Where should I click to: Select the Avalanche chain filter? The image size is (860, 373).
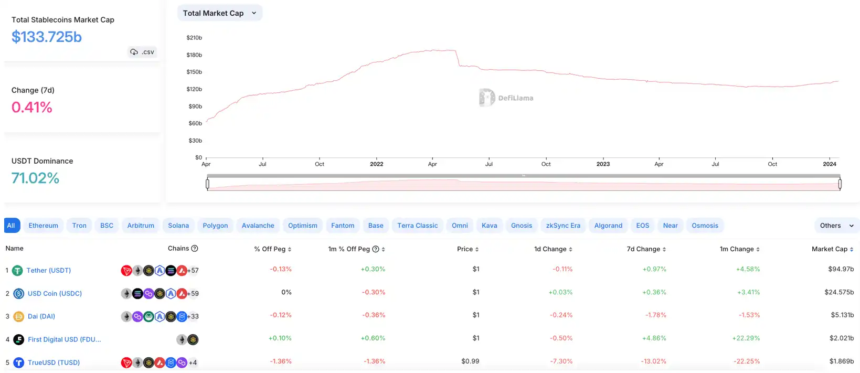(258, 226)
